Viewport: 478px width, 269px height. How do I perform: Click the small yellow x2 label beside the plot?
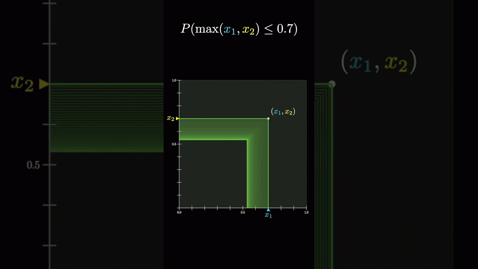(x=171, y=118)
